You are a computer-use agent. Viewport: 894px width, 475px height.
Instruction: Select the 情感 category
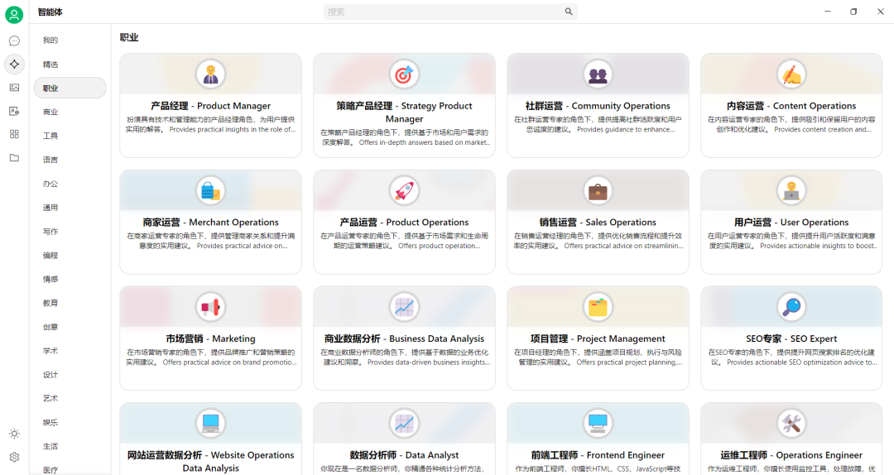(70, 279)
